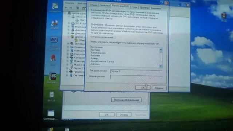This screenshot has height=131, width=233.
Task: Select the Ethernet unknown device entry
Action: (x=82, y=40)
